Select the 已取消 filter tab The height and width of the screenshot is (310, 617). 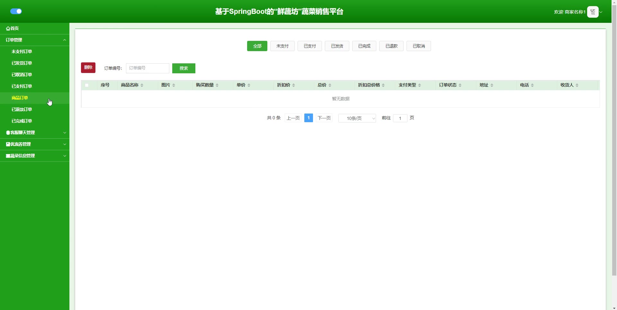(419, 46)
